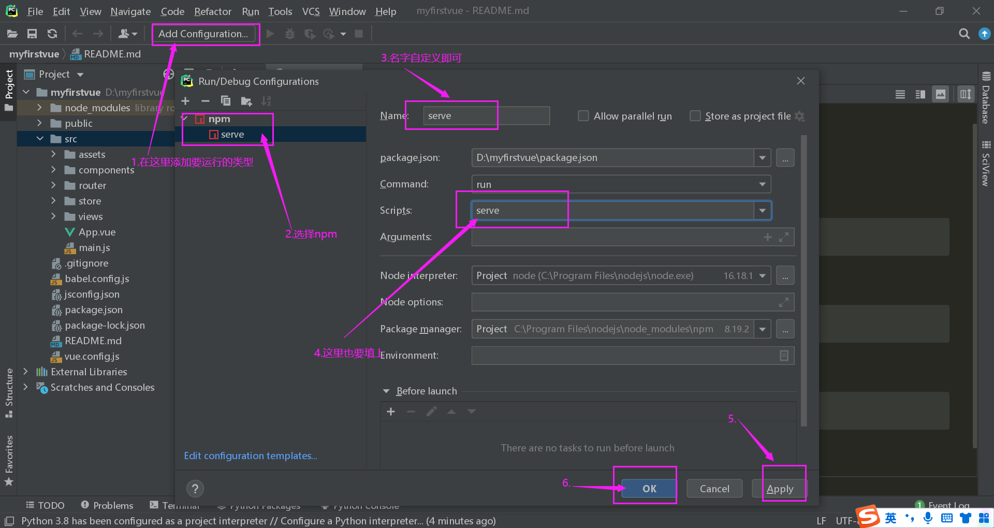Collapse the src folder
This screenshot has width=994, height=528.
coord(39,139)
